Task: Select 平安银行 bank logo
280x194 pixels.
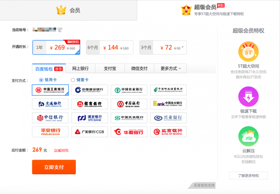Action: [50, 132]
